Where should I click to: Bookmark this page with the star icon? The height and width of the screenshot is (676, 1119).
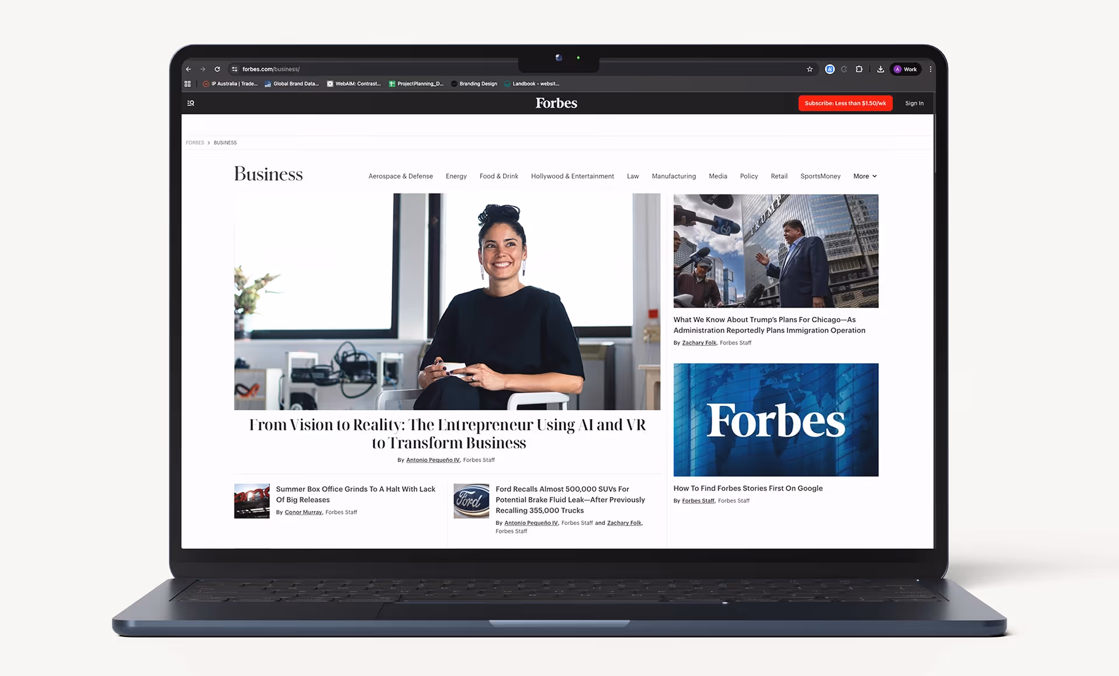click(x=810, y=69)
